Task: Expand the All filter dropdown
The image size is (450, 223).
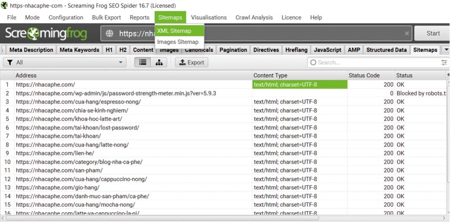Action: coord(65,63)
